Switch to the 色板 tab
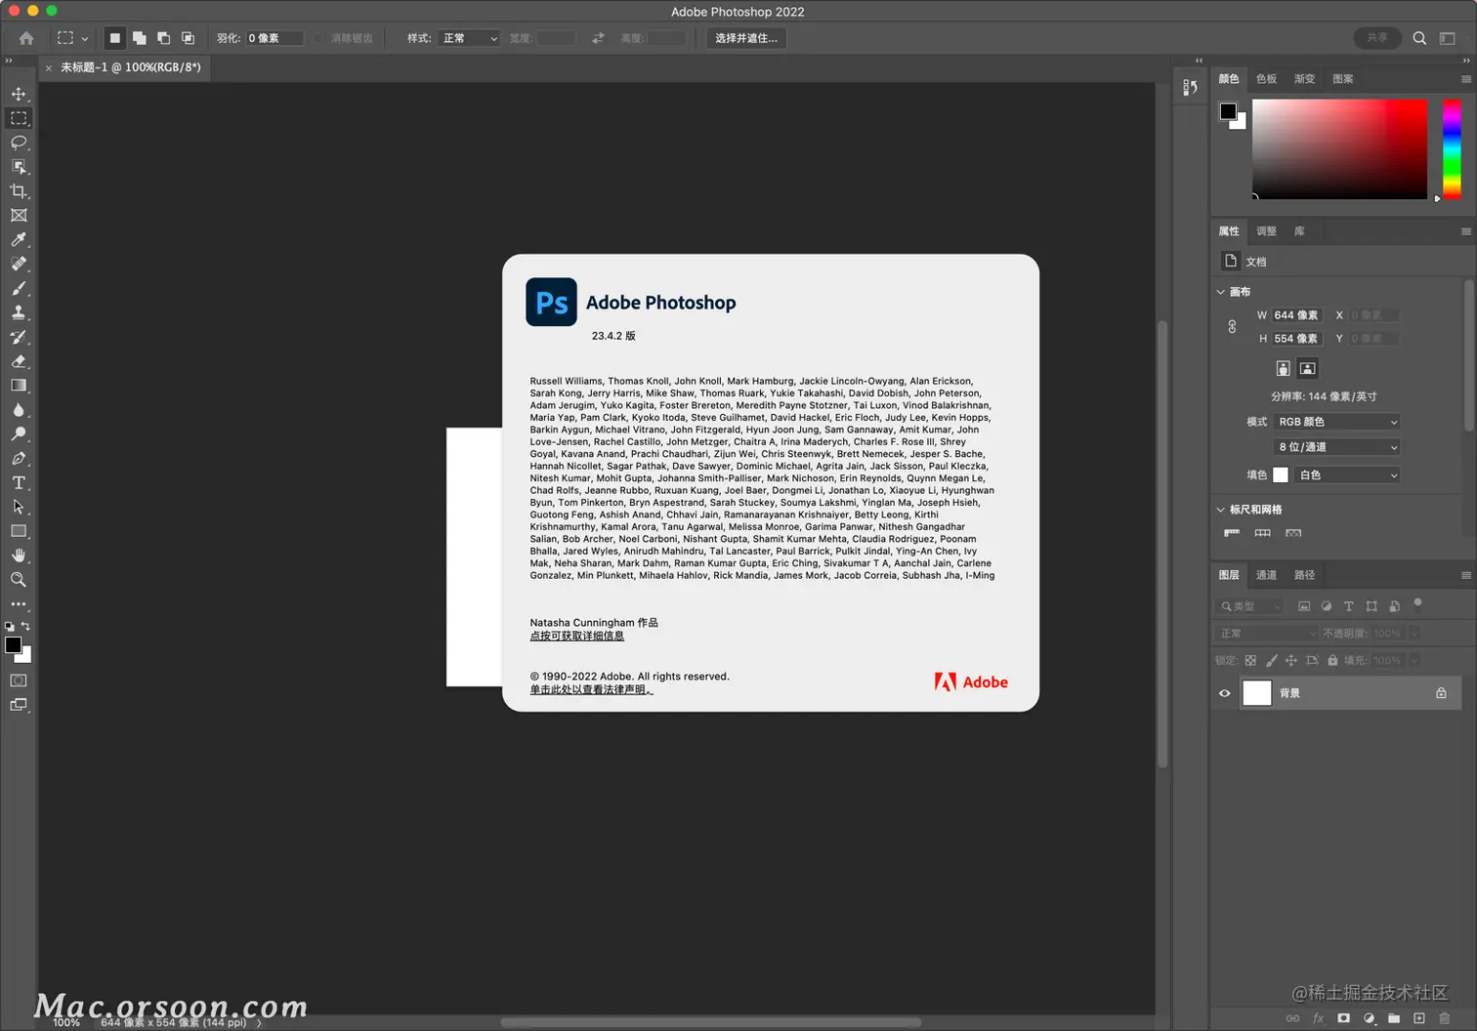1477x1031 pixels. coord(1266,79)
